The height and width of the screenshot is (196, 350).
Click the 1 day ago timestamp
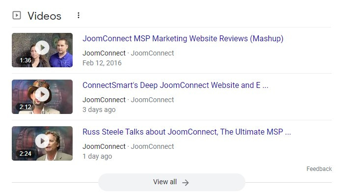[97, 156]
